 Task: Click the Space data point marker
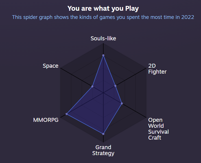(x=92, y=86)
